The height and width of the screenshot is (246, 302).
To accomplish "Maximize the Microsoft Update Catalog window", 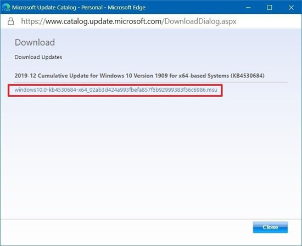I will [x=270, y=8].
